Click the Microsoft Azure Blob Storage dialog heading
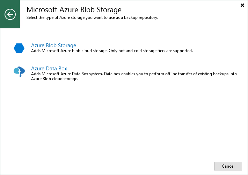Viewport: 248px width, 175px height. pyautogui.click(x=74, y=9)
